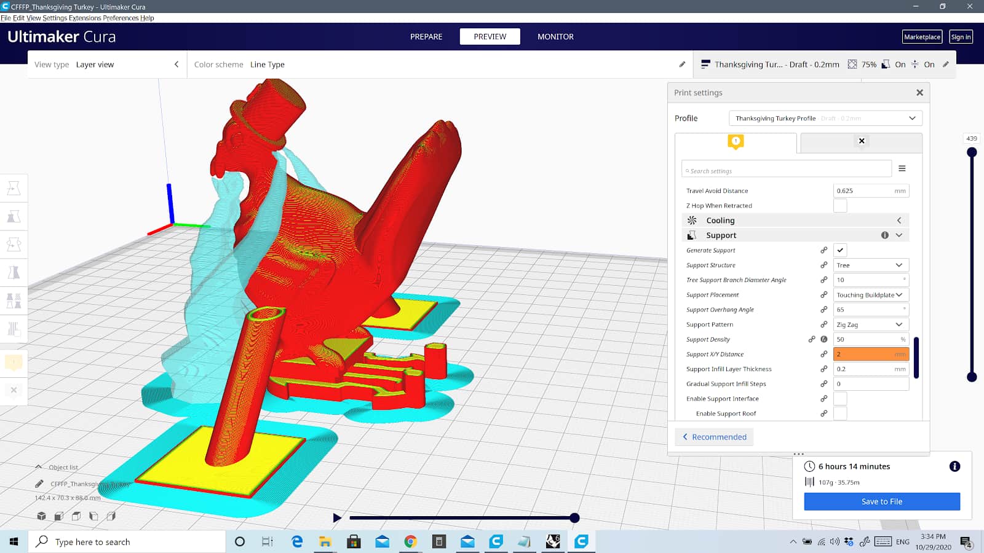Click the 3D view cube icon
984x553 pixels.
pyautogui.click(x=41, y=516)
